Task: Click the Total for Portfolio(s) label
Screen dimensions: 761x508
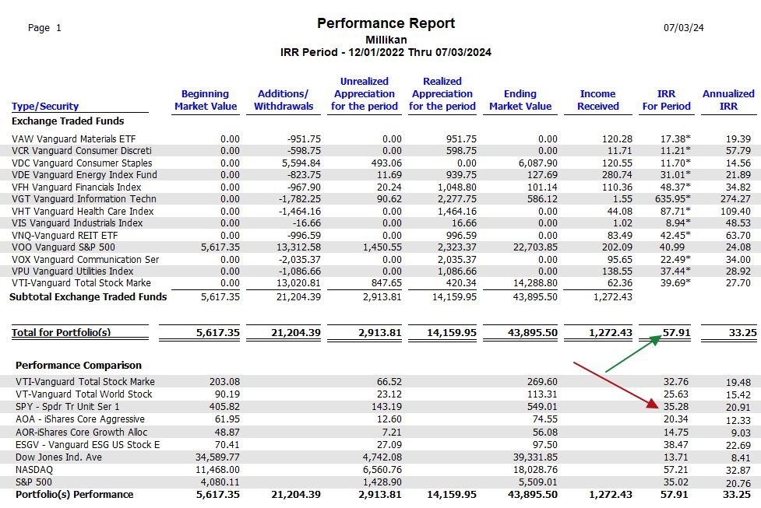Action: click(x=62, y=332)
